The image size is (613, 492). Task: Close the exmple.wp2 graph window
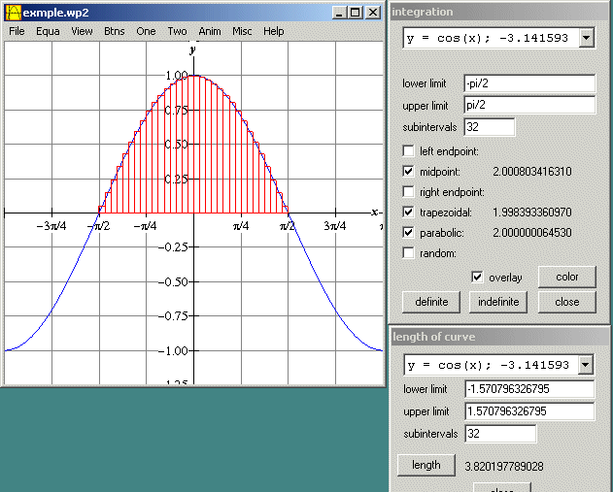373,13
